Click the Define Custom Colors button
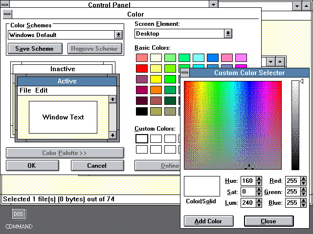313x234 pixels. [x=157, y=166]
